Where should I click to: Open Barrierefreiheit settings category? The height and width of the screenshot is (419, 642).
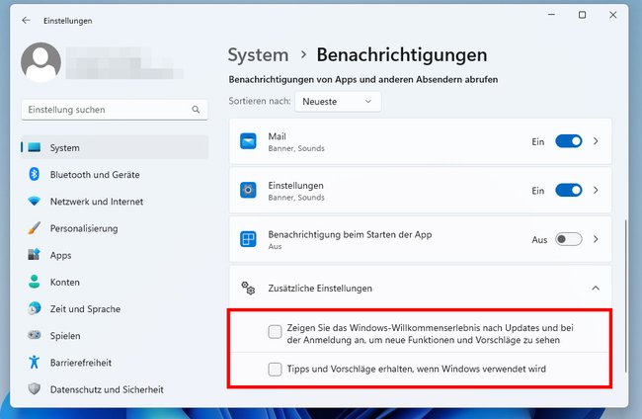[x=115, y=363]
